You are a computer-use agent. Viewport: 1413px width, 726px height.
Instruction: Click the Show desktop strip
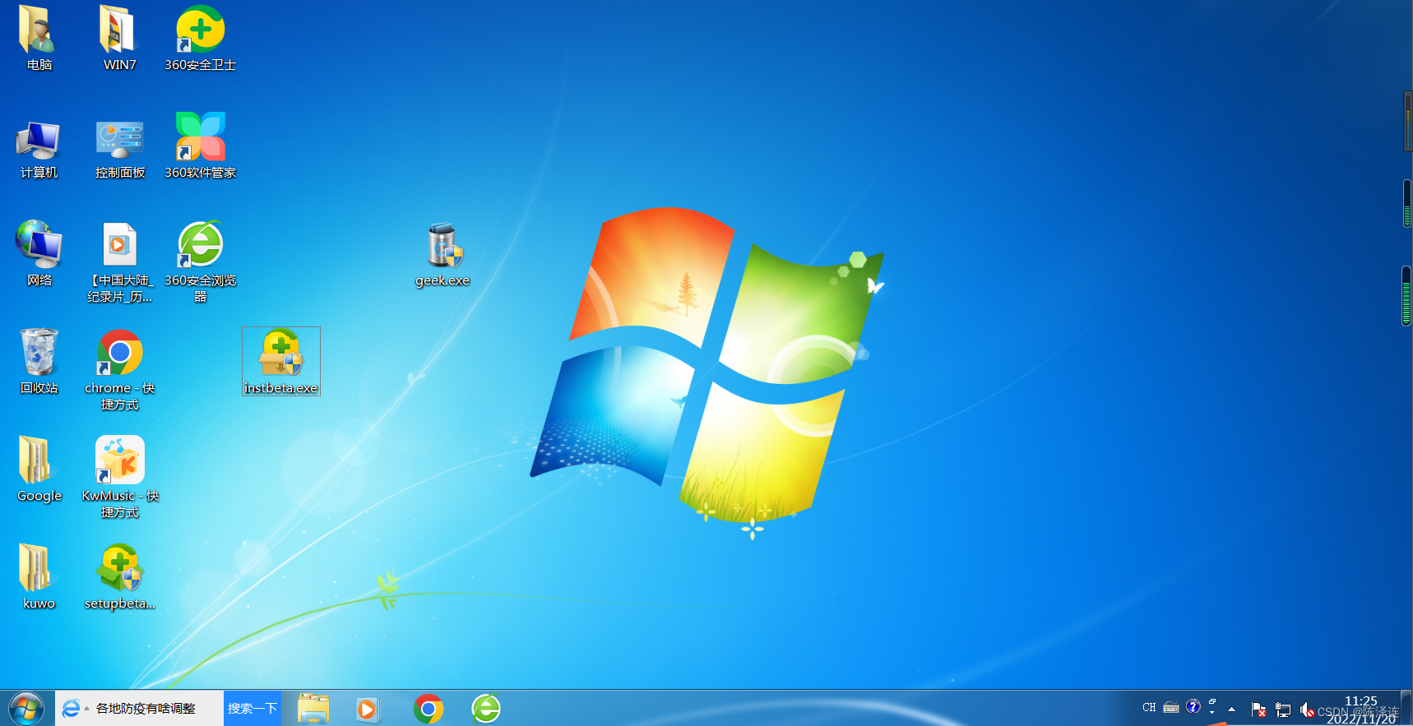pyautogui.click(x=1406, y=708)
